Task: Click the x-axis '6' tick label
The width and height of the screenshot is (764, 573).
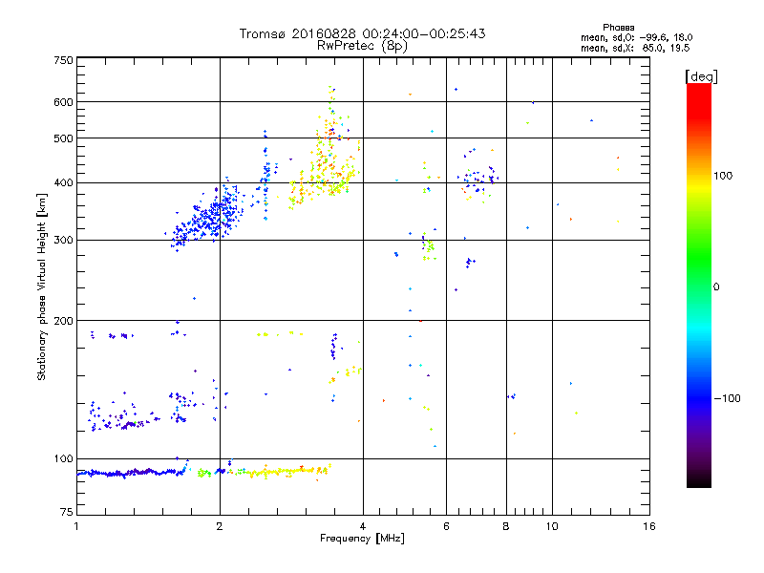Action: 446,526
